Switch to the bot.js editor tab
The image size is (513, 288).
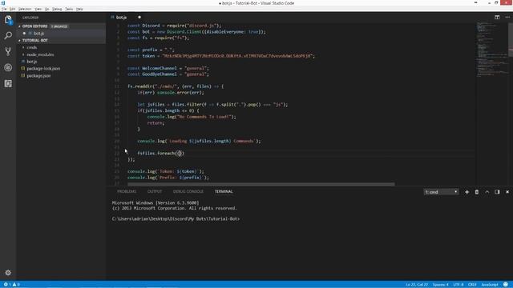(121, 18)
